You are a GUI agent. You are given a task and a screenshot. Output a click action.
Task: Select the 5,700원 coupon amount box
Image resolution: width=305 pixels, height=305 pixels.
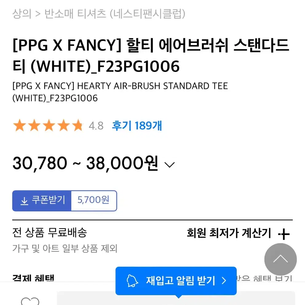[94, 201]
